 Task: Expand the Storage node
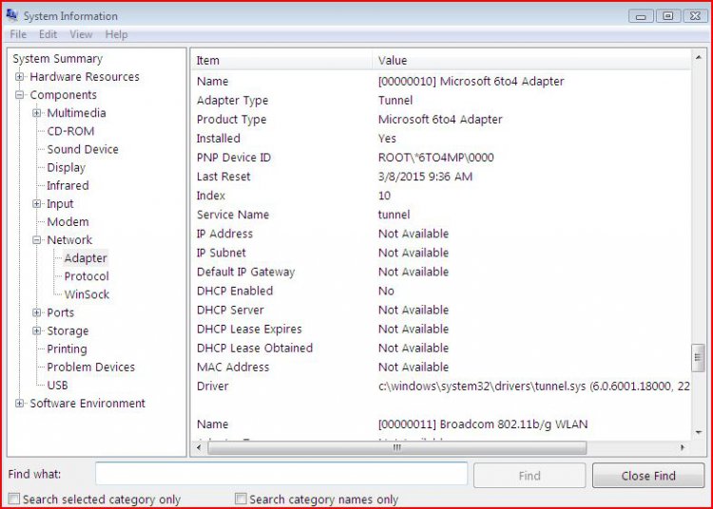[37, 331]
